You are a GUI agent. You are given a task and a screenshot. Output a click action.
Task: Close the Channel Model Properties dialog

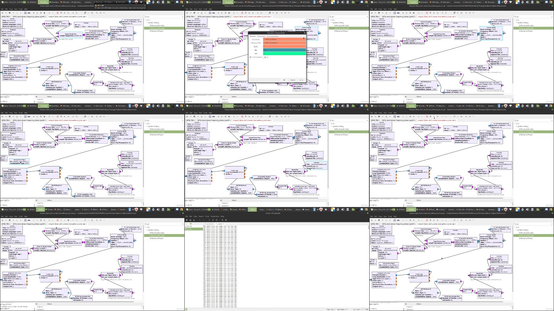305,33
